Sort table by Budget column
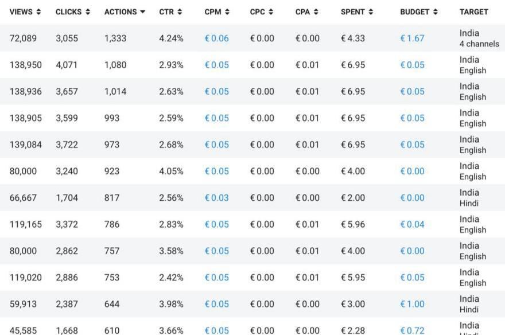 click(418, 11)
